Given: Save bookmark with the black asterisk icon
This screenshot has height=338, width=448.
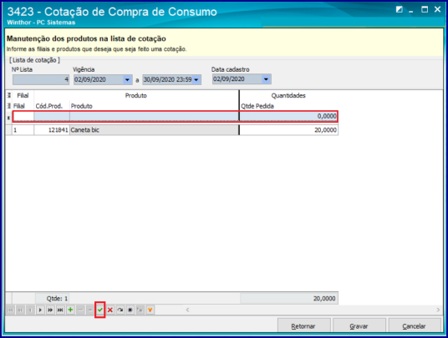Looking at the screenshot, I should pos(130,310).
